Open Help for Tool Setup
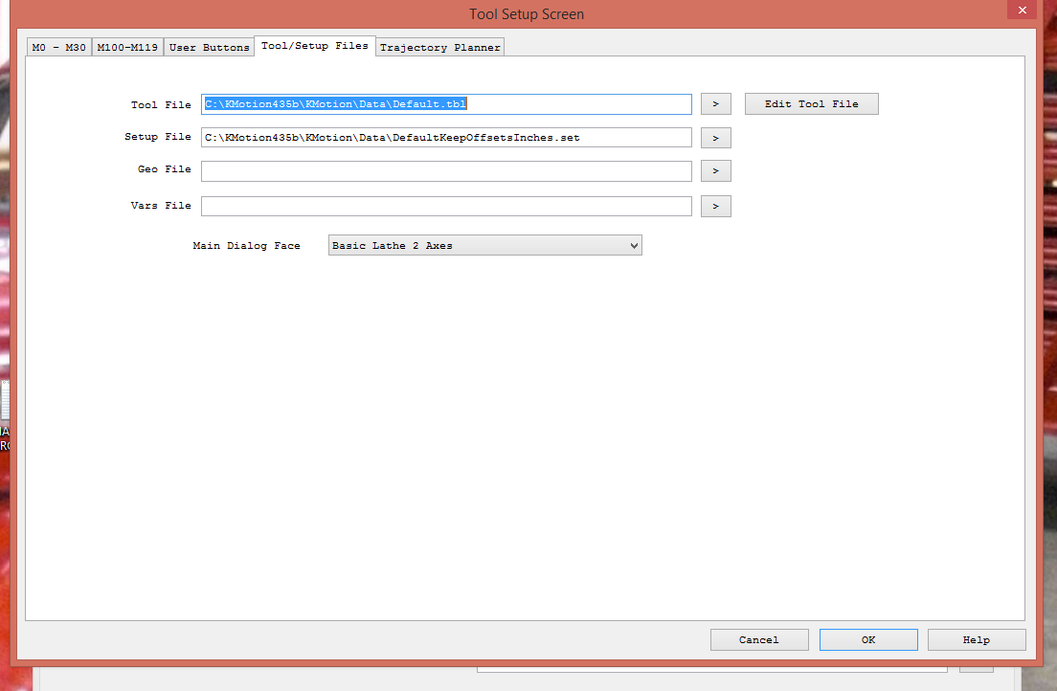Viewport: 1057px width, 691px height. 976,639
